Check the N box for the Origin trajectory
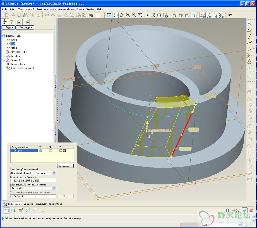The image size is (257, 228). (x=51, y=151)
